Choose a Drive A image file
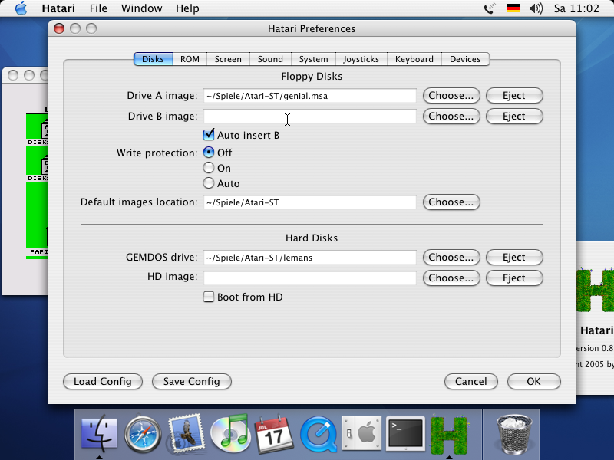This screenshot has width=614, height=460. click(x=451, y=96)
